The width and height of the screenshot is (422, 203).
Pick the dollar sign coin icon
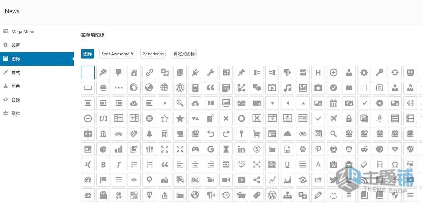[x=256, y=149]
